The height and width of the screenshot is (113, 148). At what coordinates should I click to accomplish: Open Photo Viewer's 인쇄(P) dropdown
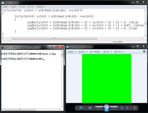tap(83, 52)
